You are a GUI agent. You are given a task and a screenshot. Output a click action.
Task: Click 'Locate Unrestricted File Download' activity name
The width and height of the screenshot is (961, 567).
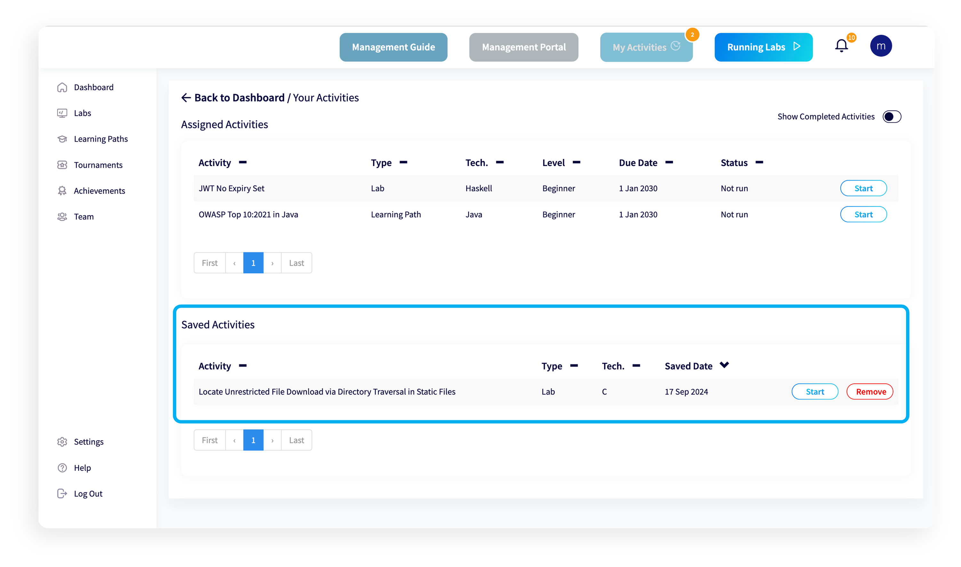tap(327, 392)
